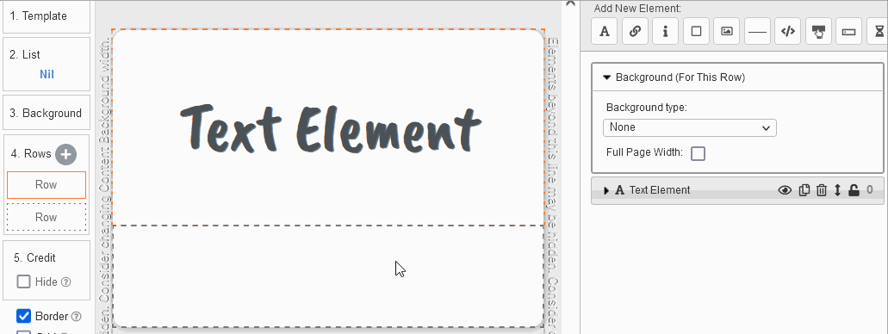
Task: Add a new text element
Action: tap(605, 32)
